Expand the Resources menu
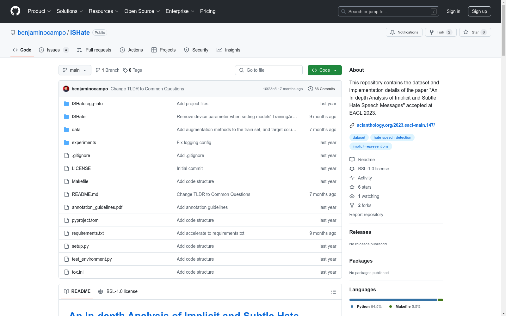 point(104,11)
